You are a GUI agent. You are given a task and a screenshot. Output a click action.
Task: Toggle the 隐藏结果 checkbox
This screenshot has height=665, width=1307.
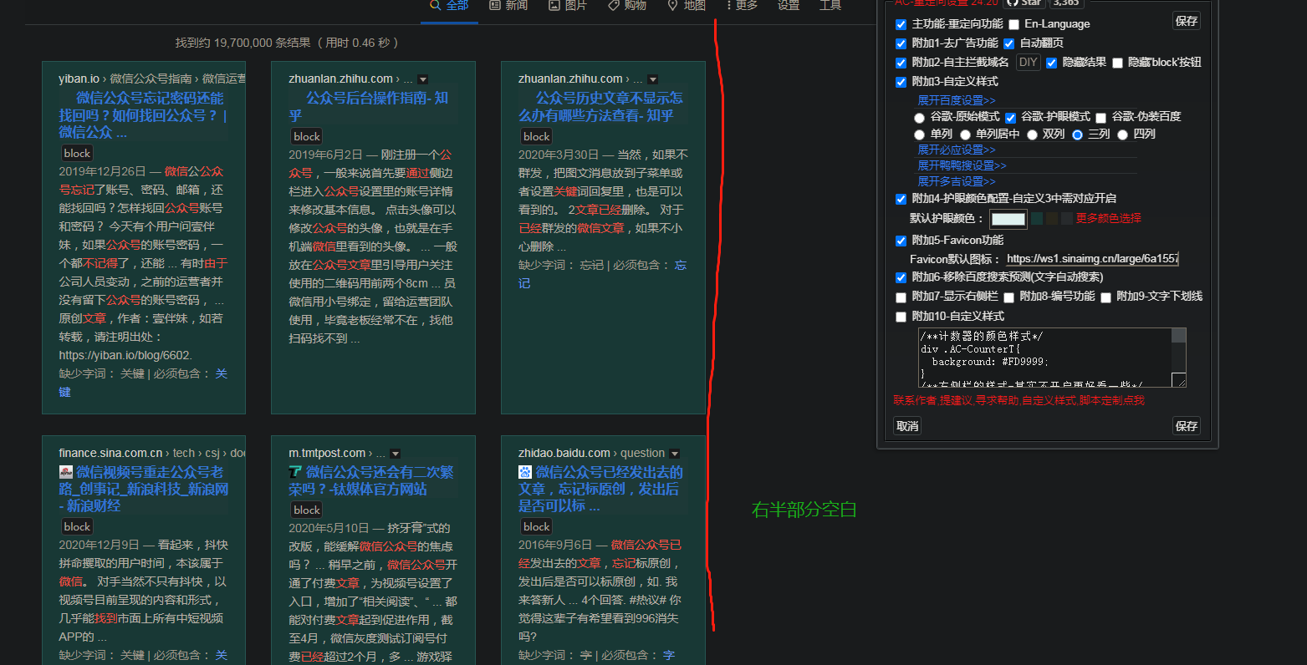[1051, 63]
